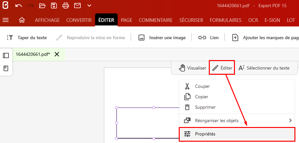The width and height of the screenshot is (299, 143).
Task: Open the OCR tab
Action: pos(253,20)
